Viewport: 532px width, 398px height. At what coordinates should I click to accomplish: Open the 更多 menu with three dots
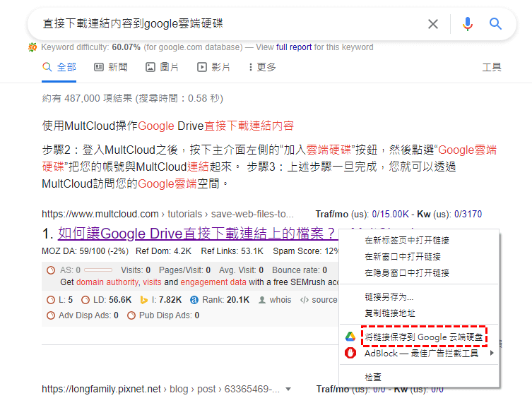click(262, 67)
